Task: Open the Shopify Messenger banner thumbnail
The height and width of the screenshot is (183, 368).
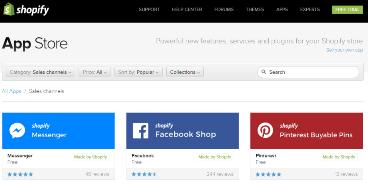Action: click(58, 131)
